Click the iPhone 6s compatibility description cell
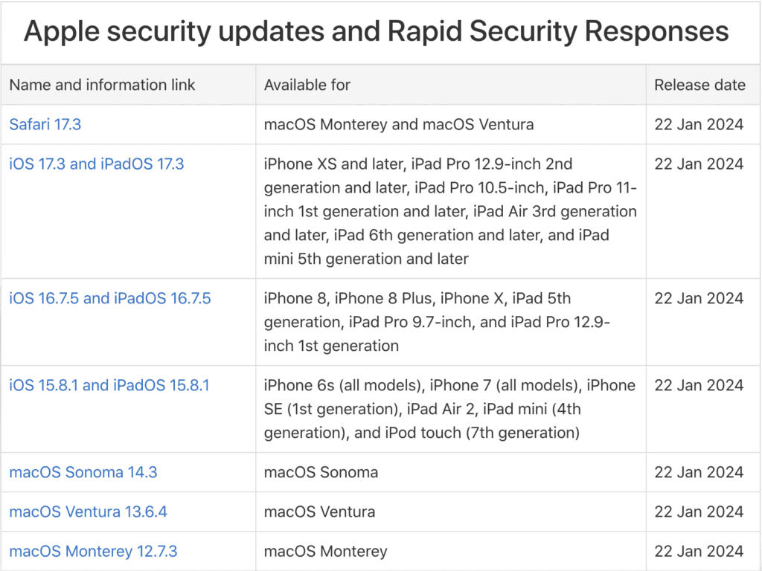 coord(449,409)
